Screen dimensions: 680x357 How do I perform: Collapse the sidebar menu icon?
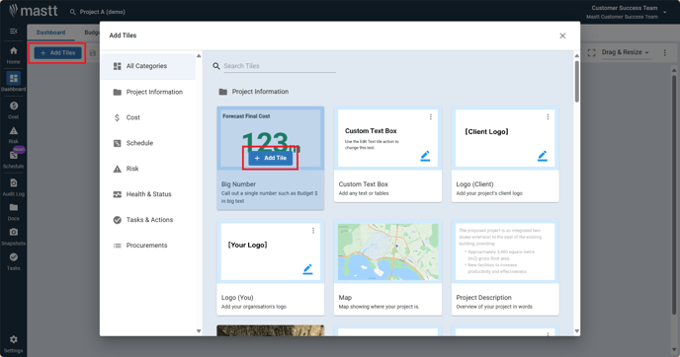click(x=14, y=32)
